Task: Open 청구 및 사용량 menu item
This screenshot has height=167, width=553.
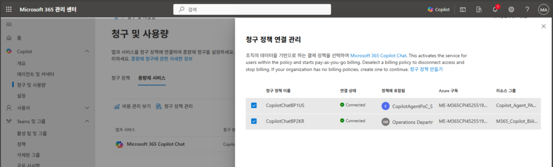Action: click(x=31, y=85)
